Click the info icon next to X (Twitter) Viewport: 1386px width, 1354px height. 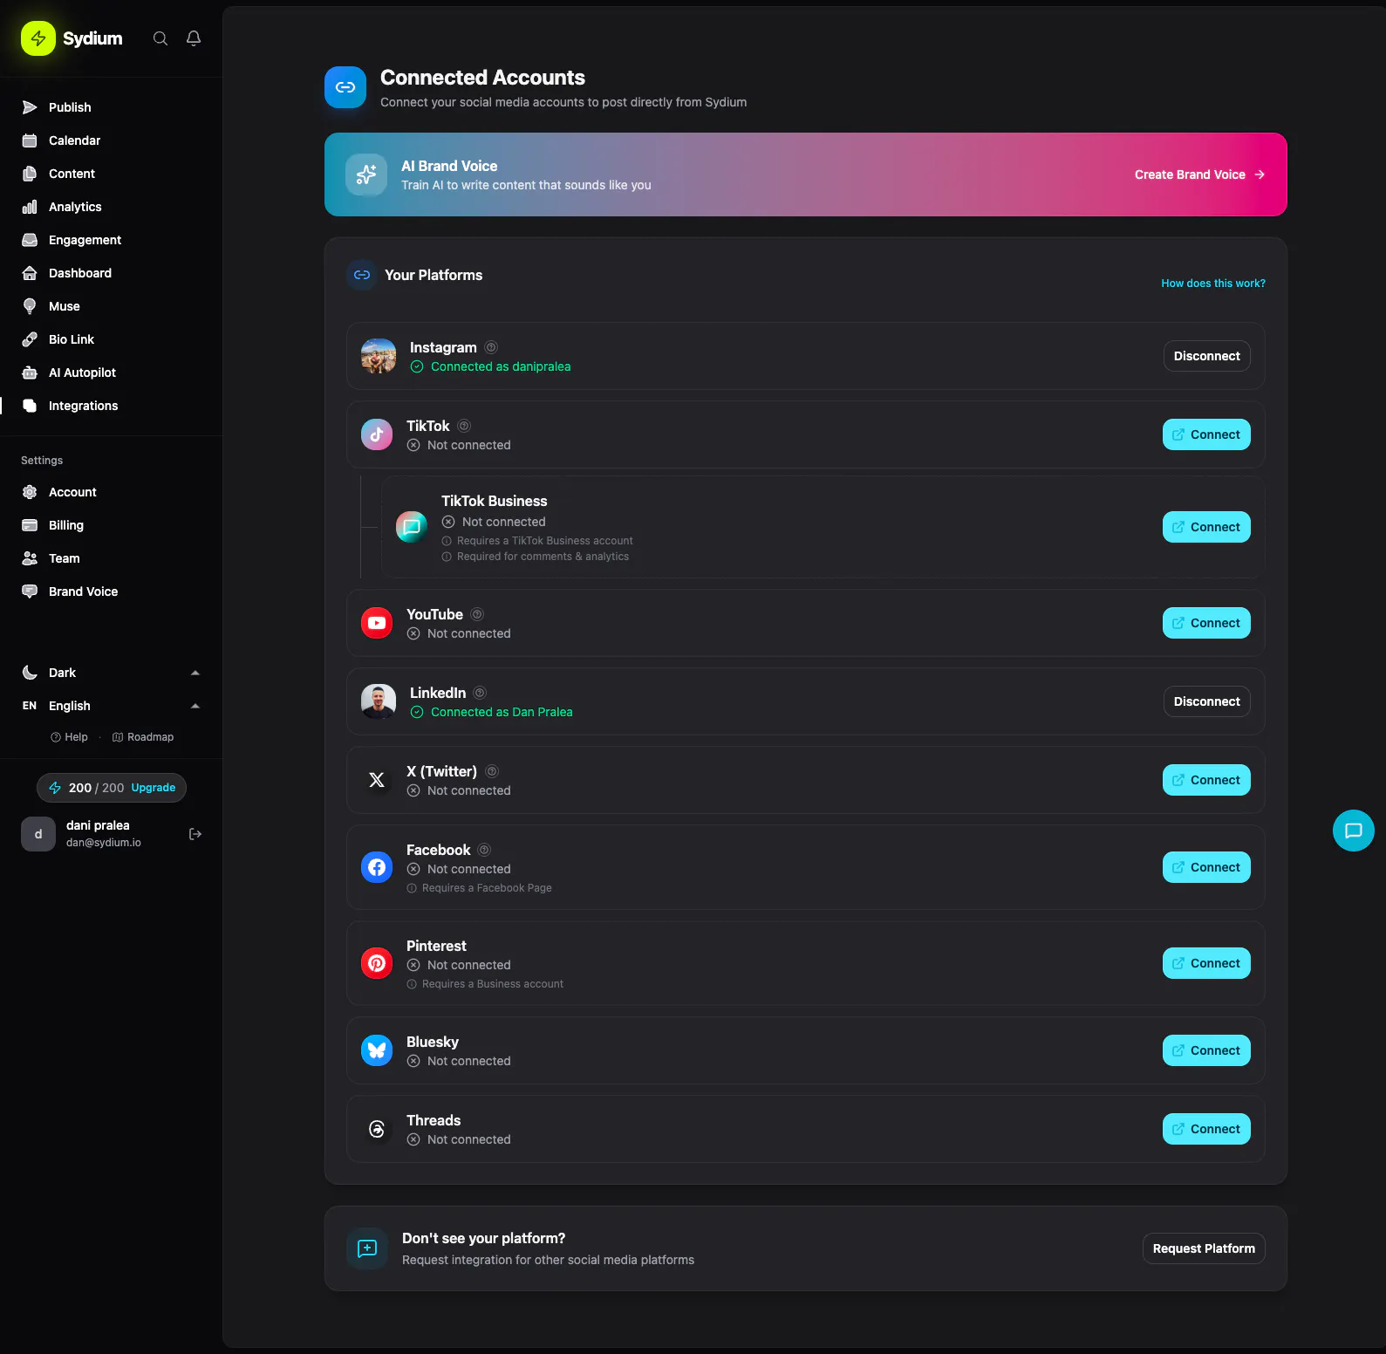[492, 771]
